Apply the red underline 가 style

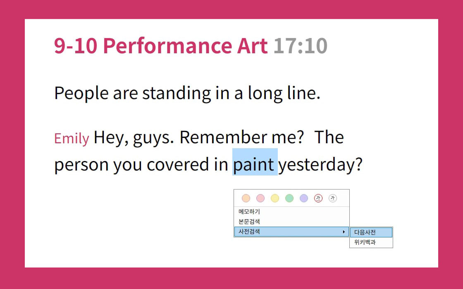click(x=318, y=198)
